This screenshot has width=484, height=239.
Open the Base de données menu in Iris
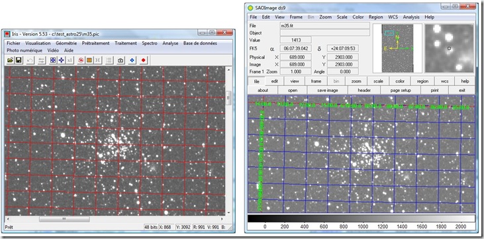200,43
